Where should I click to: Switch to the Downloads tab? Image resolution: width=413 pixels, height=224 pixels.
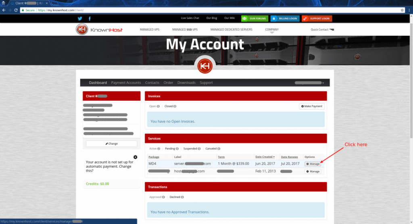tap(186, 83)
